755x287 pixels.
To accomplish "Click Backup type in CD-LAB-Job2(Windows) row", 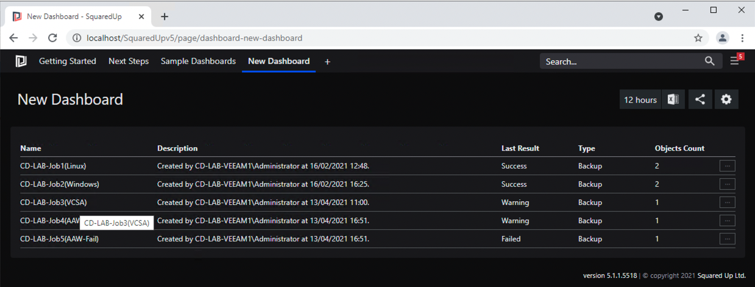I will [x=590, y=184].
